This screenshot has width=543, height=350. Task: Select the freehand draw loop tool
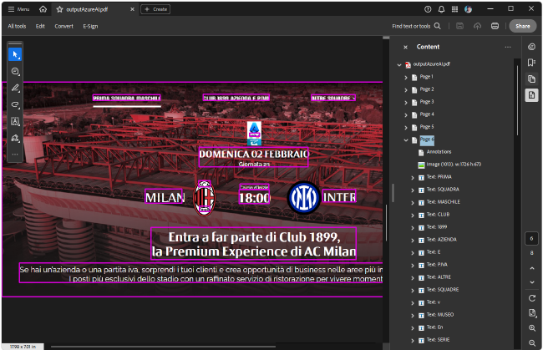point(15,104)
